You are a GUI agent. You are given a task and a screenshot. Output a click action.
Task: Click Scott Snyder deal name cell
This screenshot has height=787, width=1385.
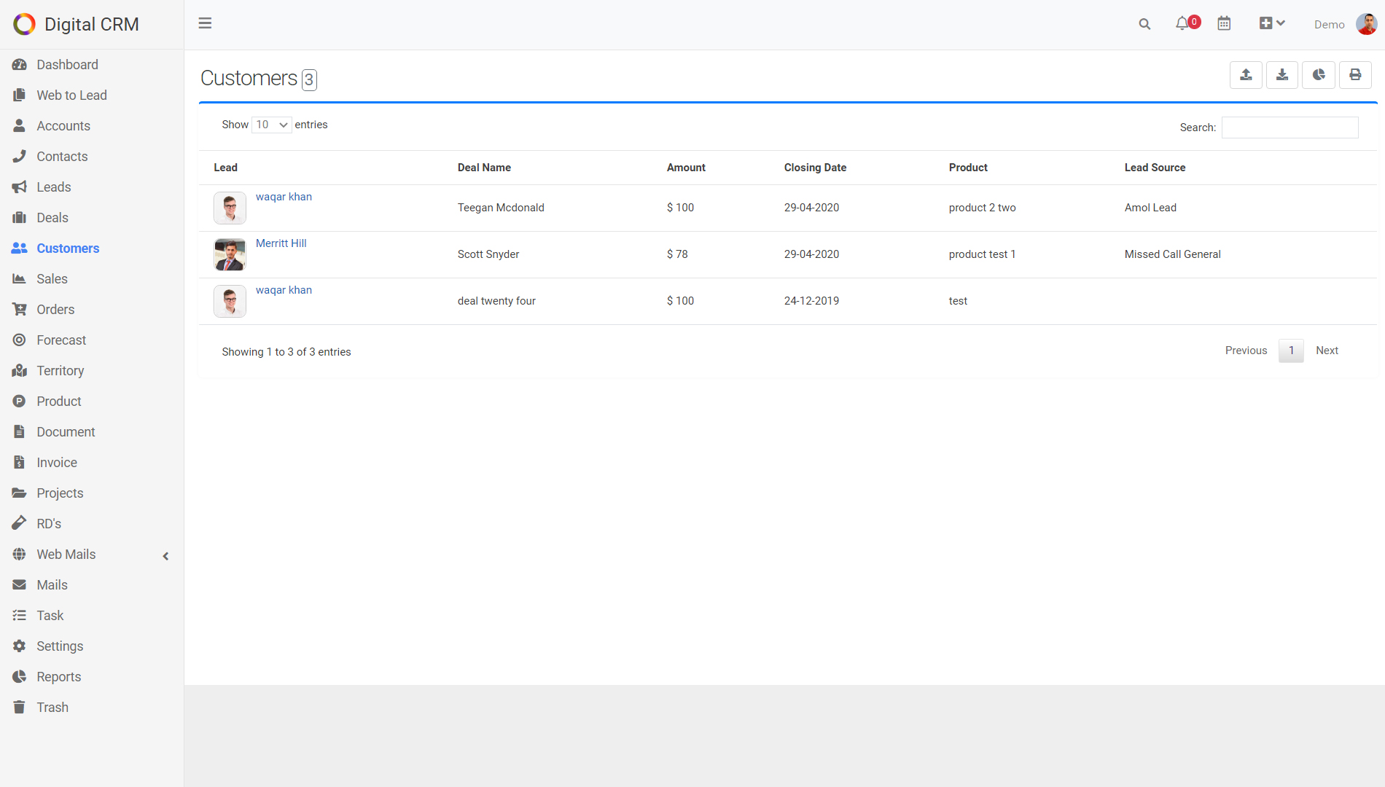tap(488, 254)
